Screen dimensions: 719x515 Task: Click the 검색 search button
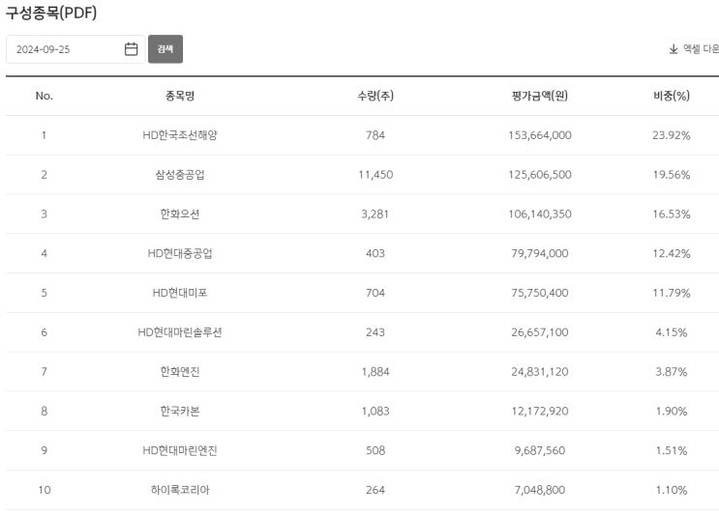click(165, 49)
